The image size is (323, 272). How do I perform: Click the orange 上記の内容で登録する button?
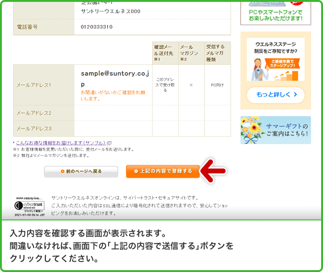tap(163, 171)
